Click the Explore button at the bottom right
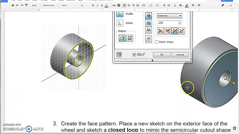This screenshot has height=134, width=239. tap(235, 128)
